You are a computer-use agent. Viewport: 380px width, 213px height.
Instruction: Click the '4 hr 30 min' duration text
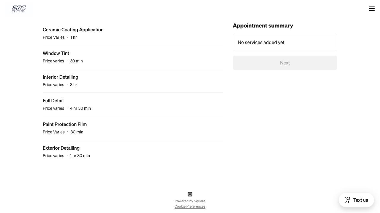coord(80,108)
